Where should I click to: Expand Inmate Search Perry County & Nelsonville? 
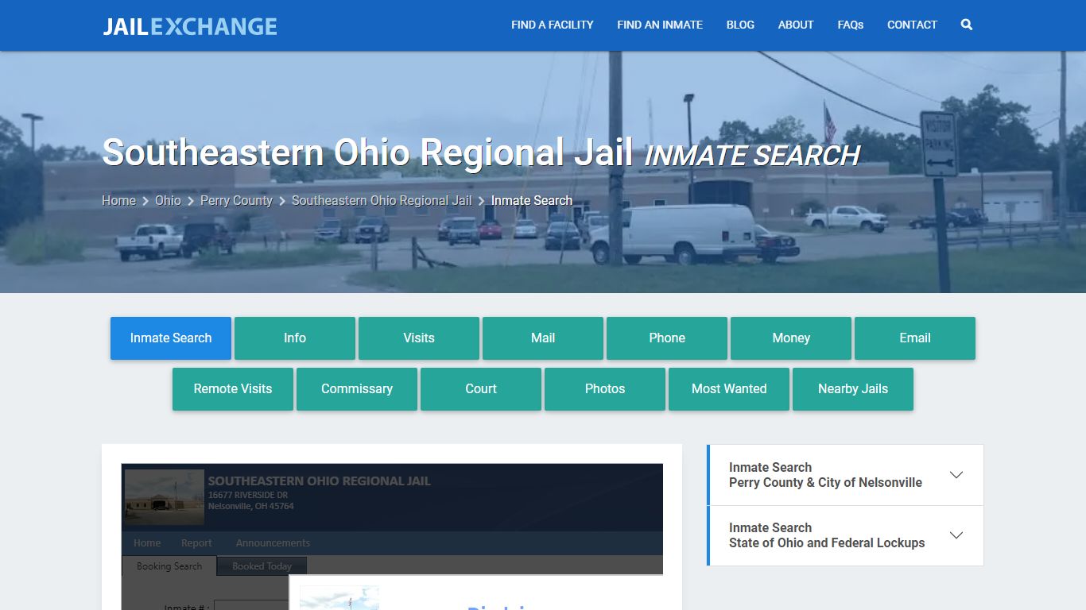click(846, 475)
